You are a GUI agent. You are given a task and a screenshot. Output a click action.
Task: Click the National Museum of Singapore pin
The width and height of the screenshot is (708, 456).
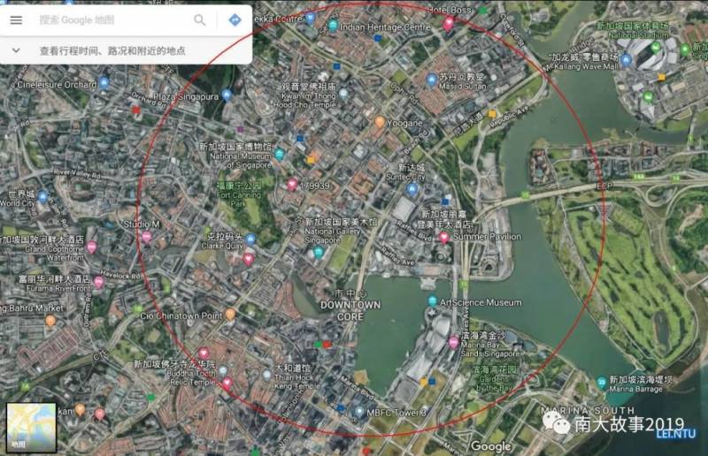(x=279, y=154)
